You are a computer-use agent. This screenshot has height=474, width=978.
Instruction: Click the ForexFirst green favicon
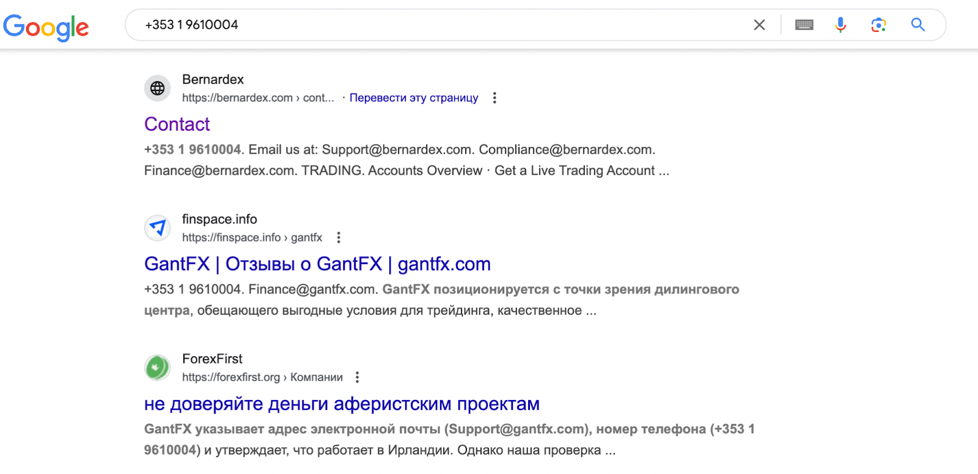[x=158, y=368]
